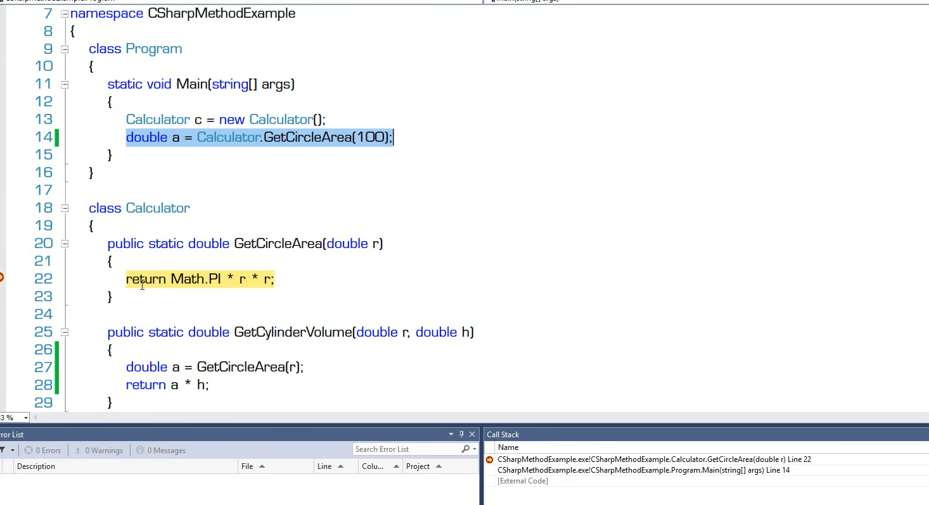Click the 'Main' method name on line 11
This screenshot has height=505, width=929.
(191, 84)
